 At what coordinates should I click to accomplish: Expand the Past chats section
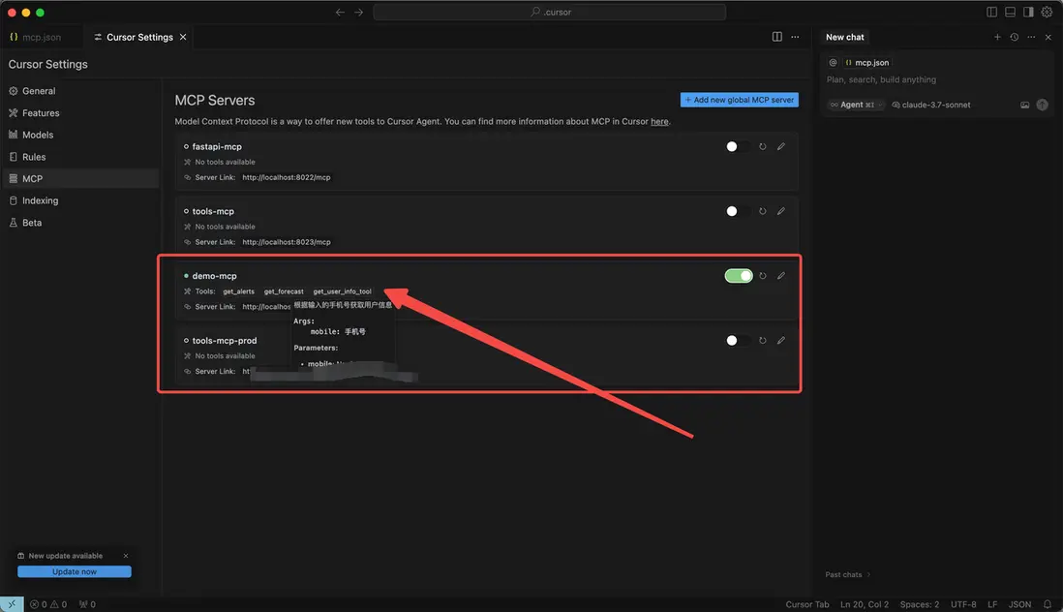847,574
